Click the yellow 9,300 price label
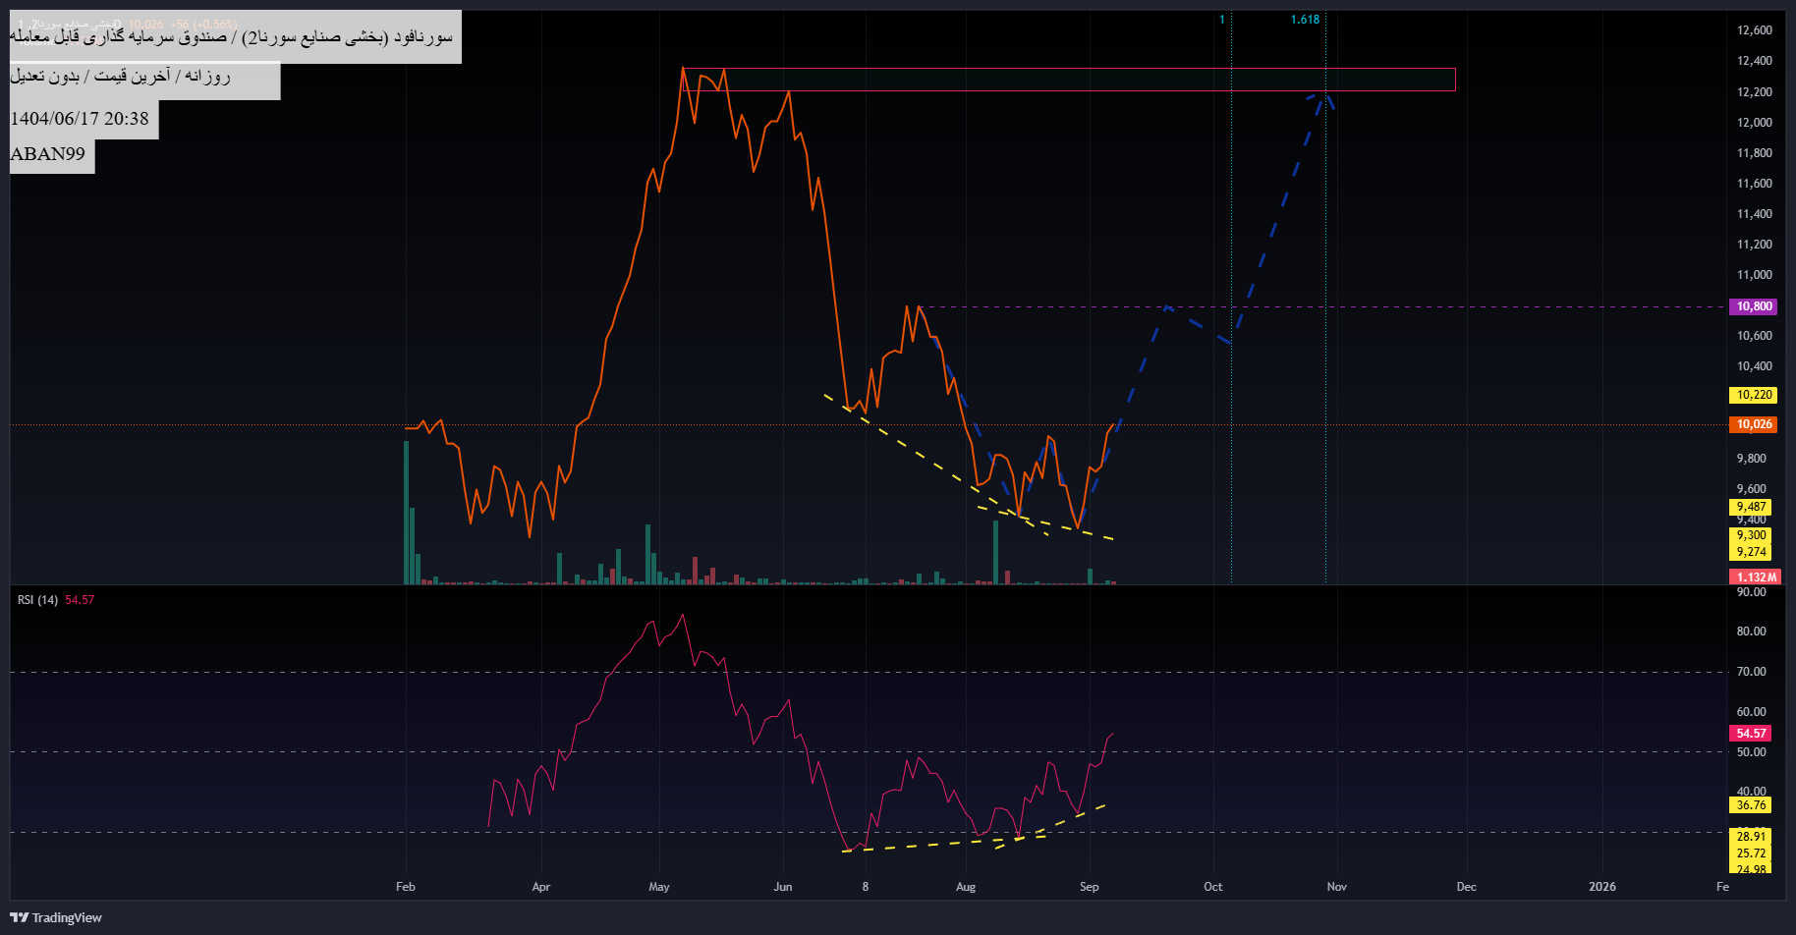Viewport: 1796px width, 935px height. pos(1750,535)
